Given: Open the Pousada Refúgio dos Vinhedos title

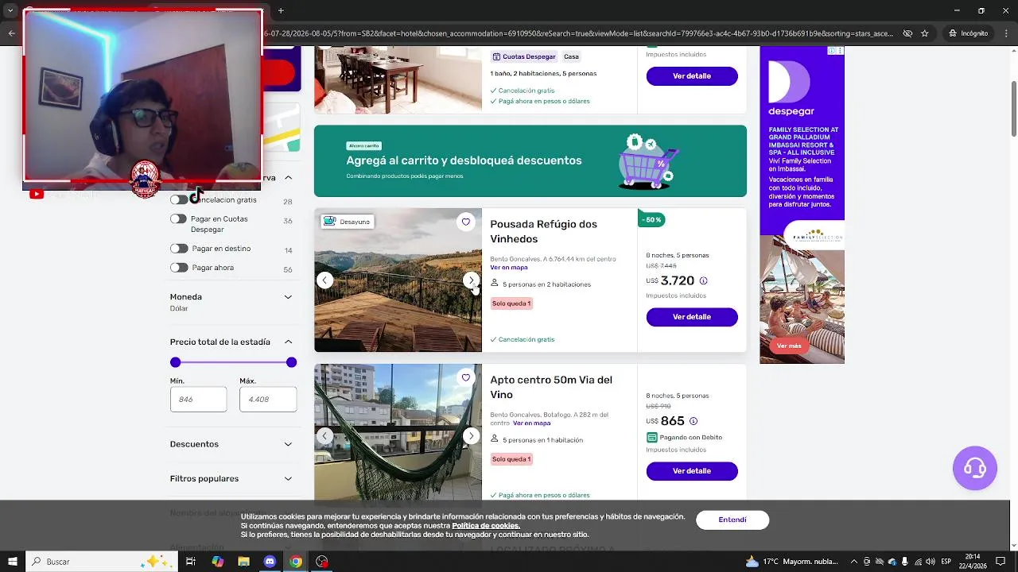Looking at the screenshot, I should pos(543,231).
